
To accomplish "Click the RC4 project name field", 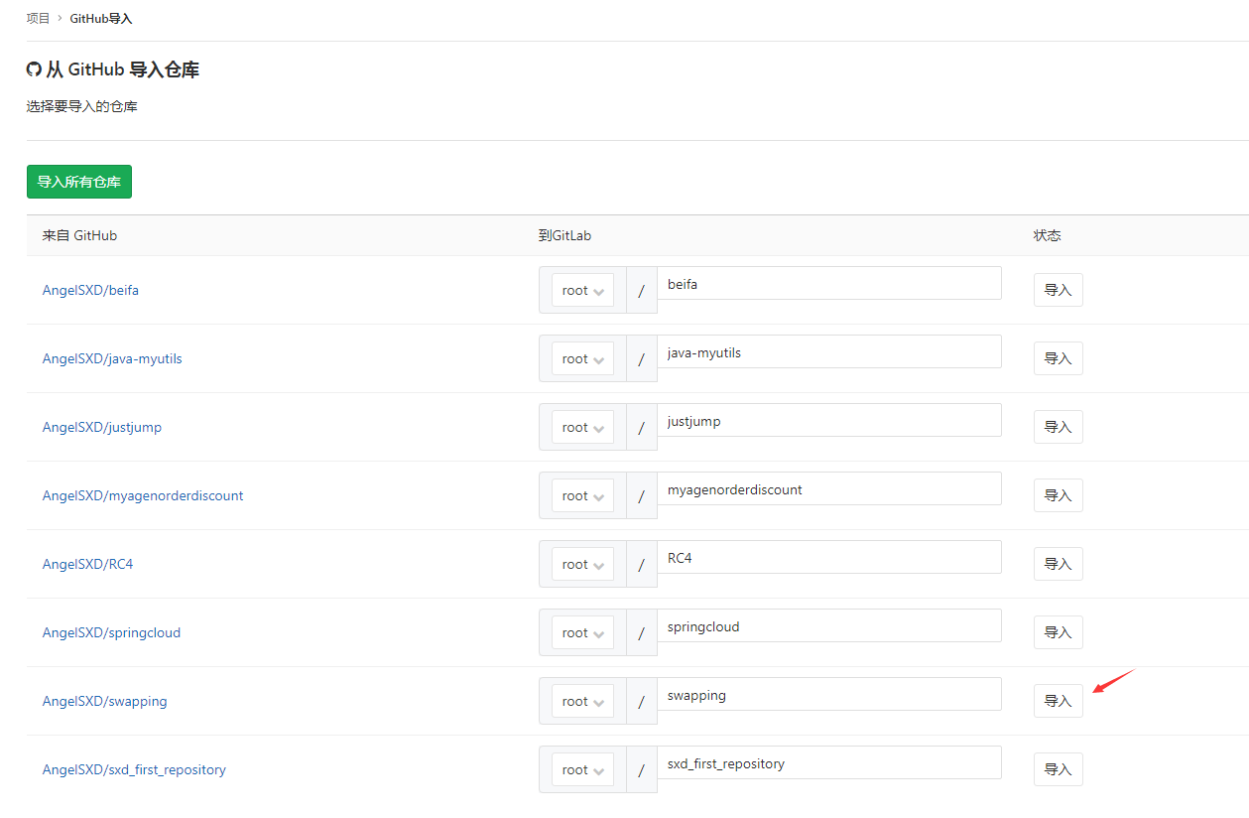I will coord(829,558).
